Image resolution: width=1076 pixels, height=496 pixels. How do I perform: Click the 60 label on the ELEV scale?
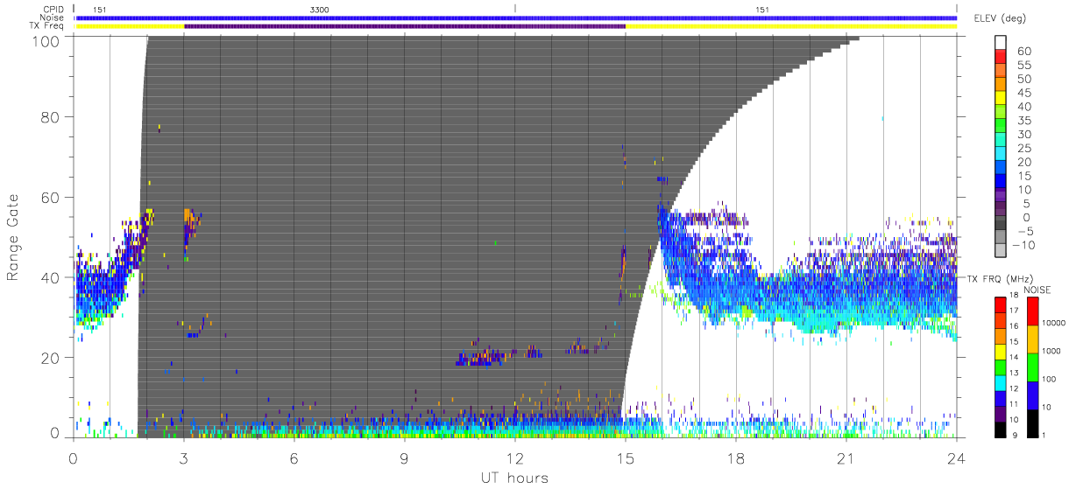1023,51
